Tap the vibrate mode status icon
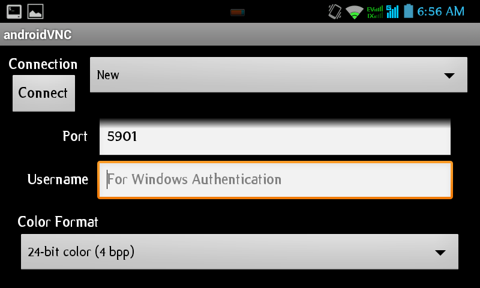 pos(335,11)
